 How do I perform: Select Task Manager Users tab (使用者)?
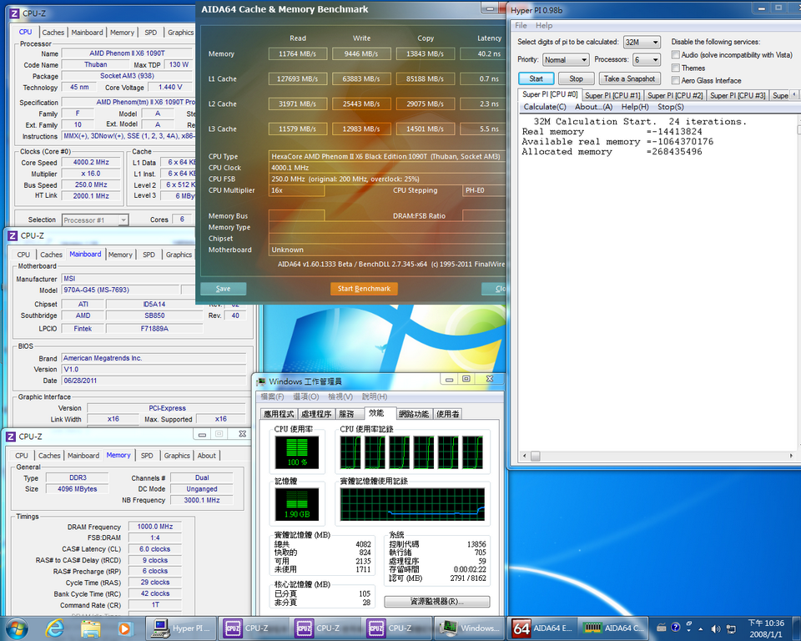click(448, 414)
